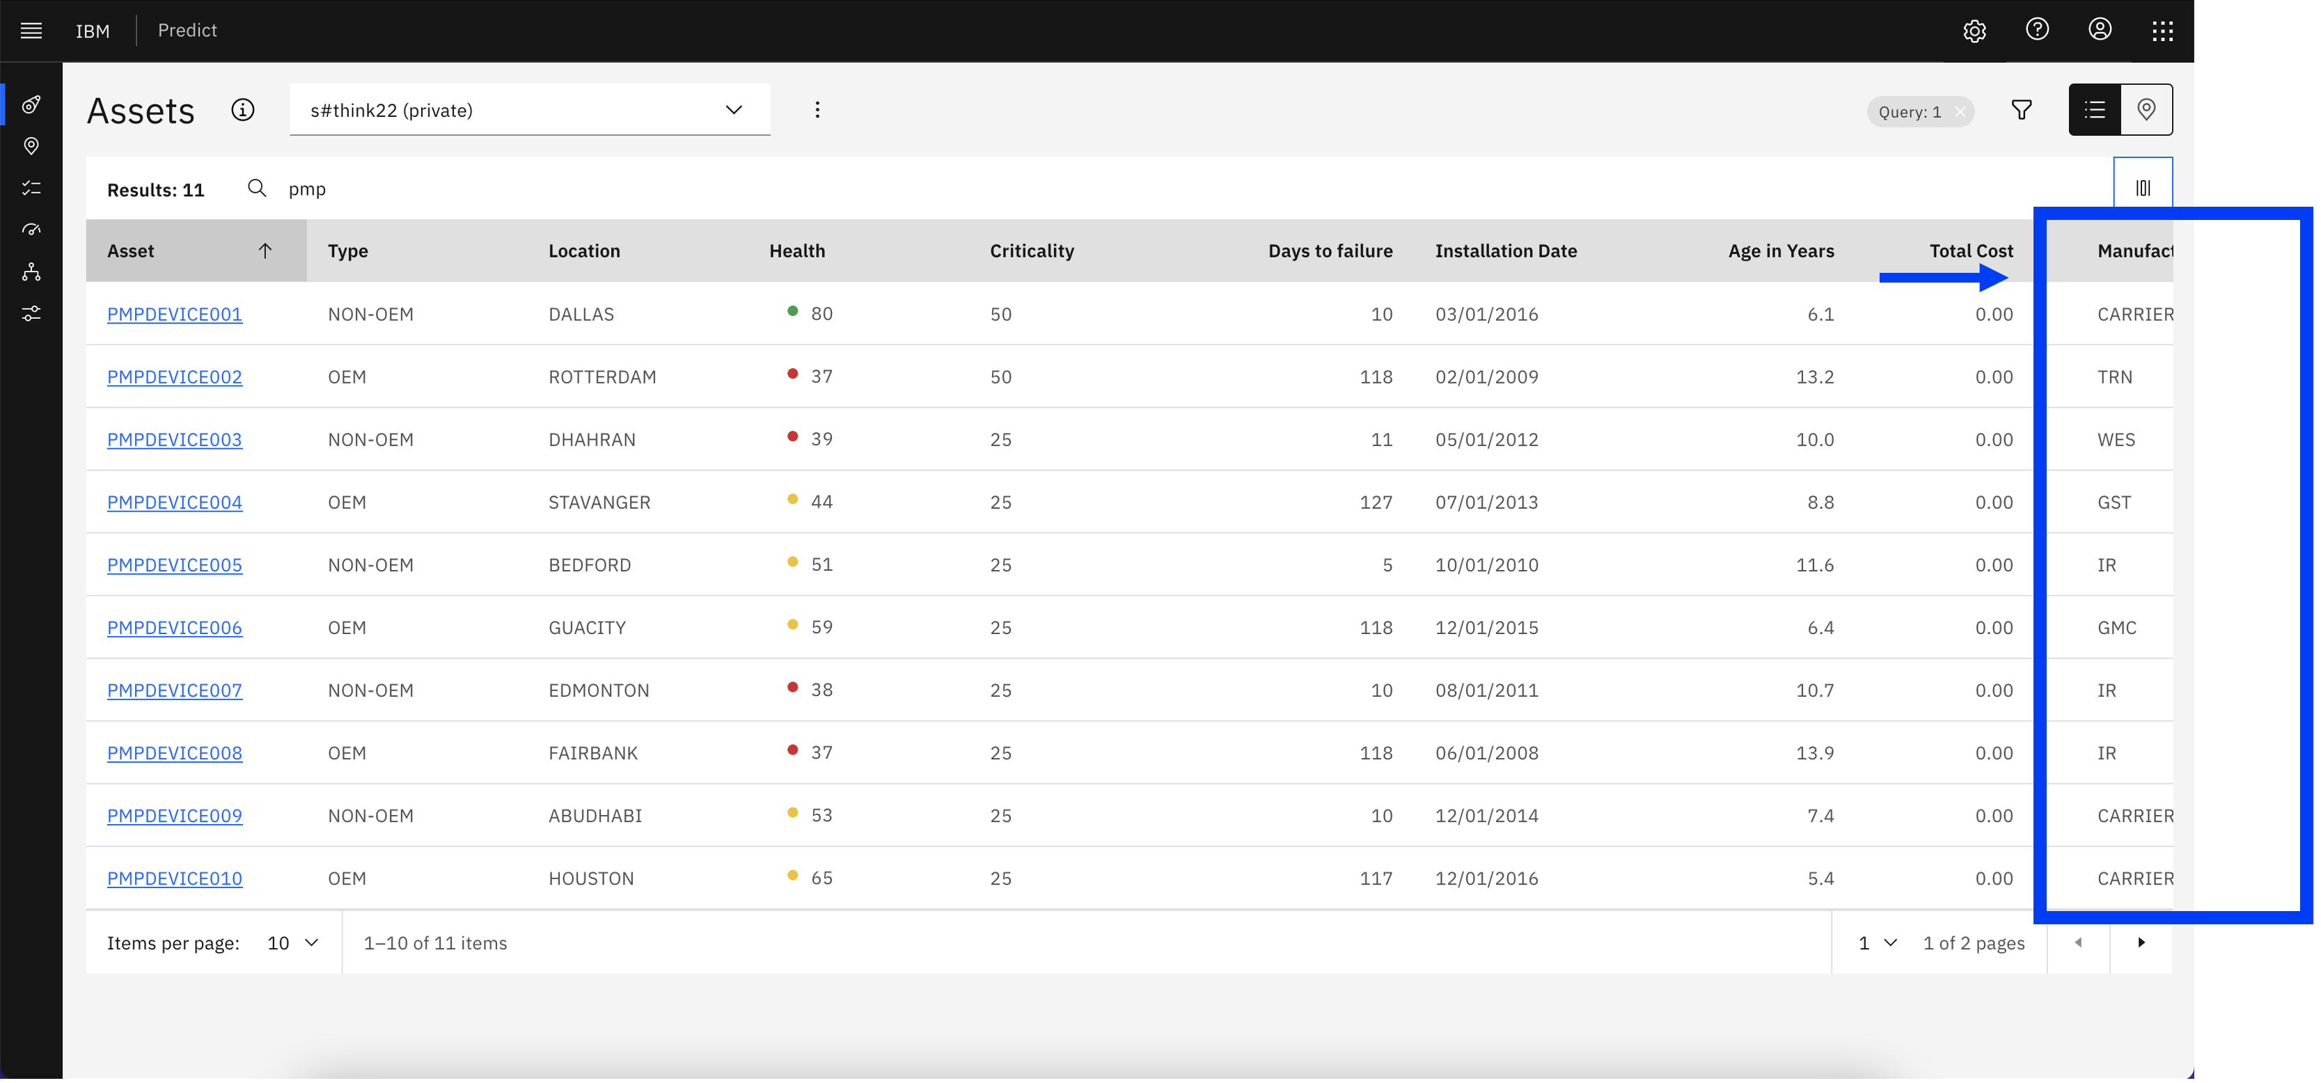Click the 12/01/2015 installation date

point(1487,627)
